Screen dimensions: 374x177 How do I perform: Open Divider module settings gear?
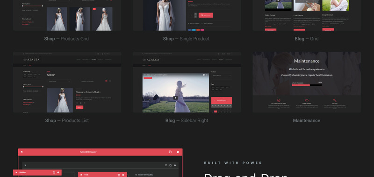58,172
